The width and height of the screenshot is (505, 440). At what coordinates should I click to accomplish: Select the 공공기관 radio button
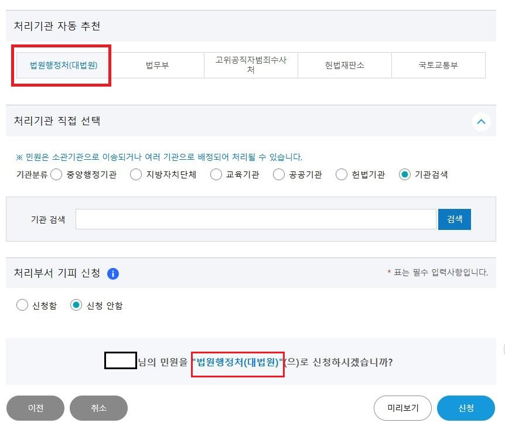click(279, 174)
